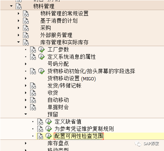Image resolution: width=164 pixels, height=151 pixels.
Task: Open documentation icon for 库存管理和实际库存
Action: point(26,43)
